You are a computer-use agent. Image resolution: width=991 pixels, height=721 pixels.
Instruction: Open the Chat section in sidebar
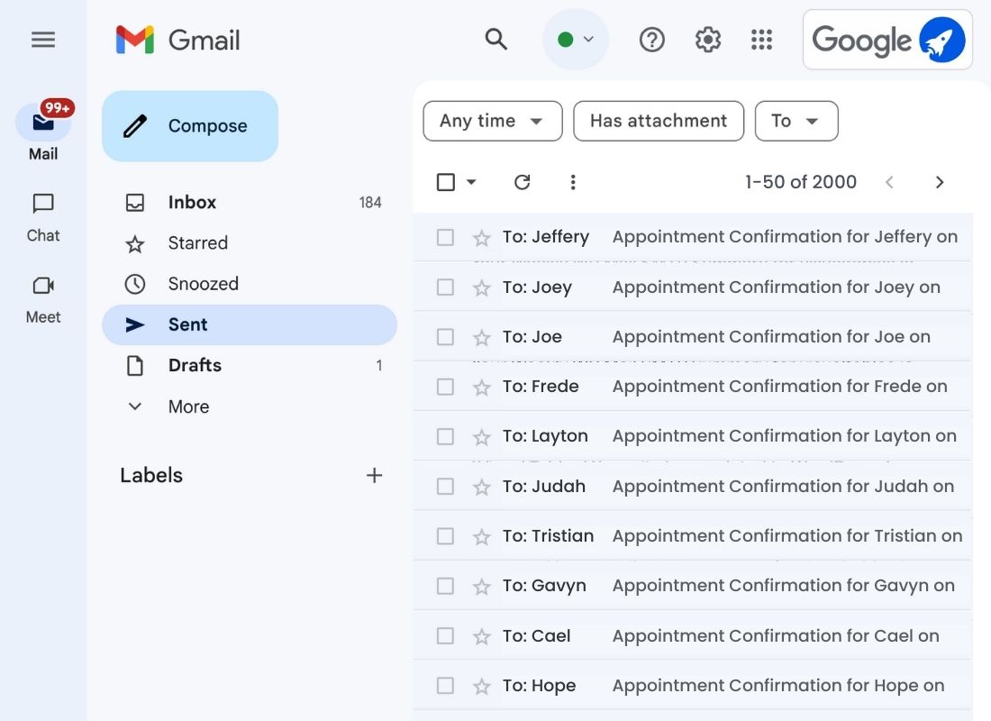click(x=42, y=216)
